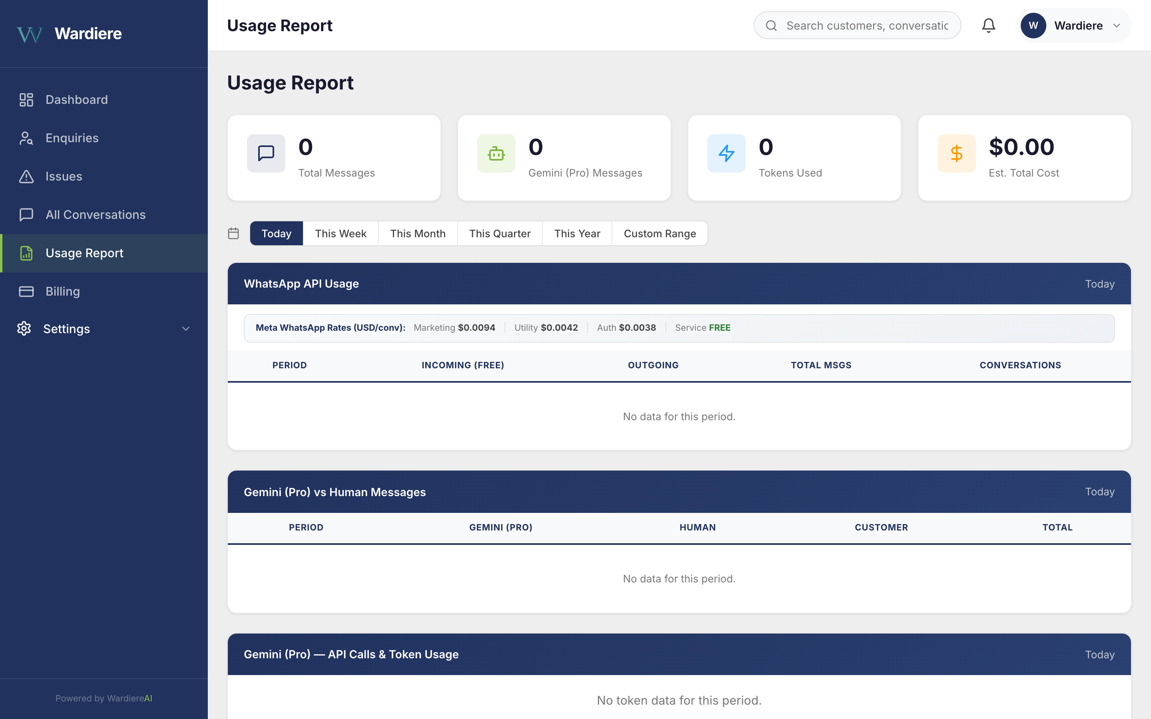Click the CUSTOMER column header
This screenshot has height=719, width=1151.
[881, 527]
